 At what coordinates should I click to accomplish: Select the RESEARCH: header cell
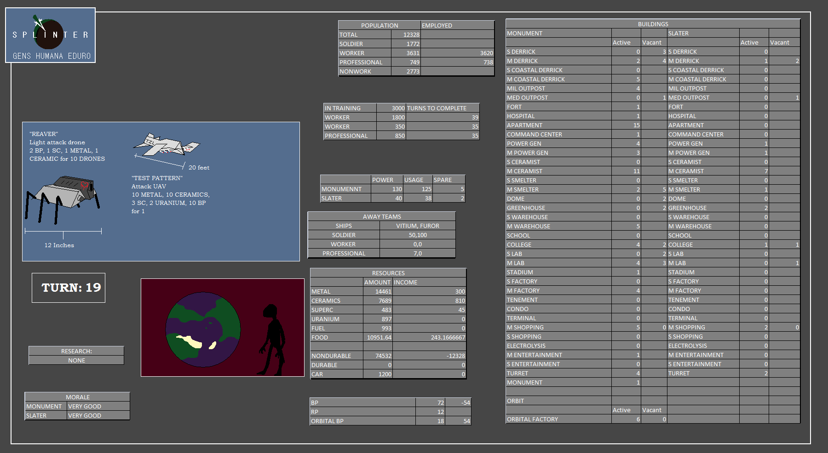click(x=76, y=351)
